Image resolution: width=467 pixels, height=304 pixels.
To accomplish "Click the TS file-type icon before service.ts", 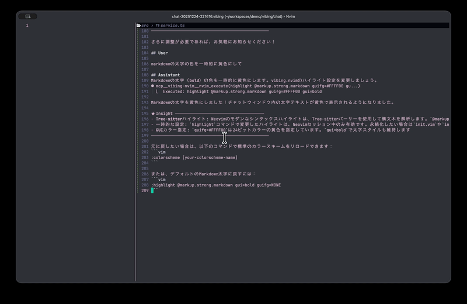I will (158, 26).
